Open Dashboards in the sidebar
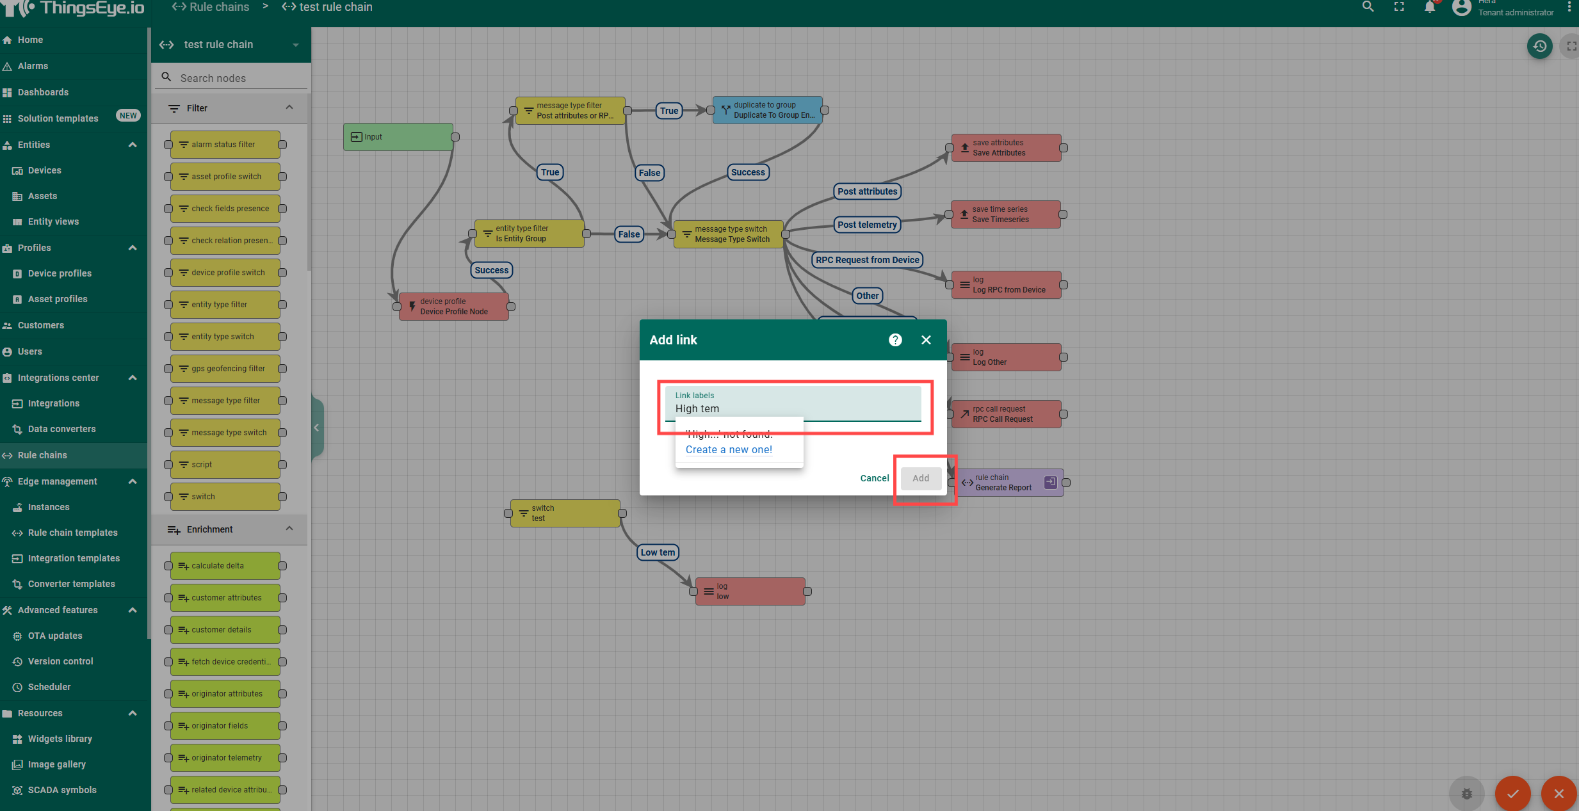Screen dimensions: 1579x811 [43, 92]
